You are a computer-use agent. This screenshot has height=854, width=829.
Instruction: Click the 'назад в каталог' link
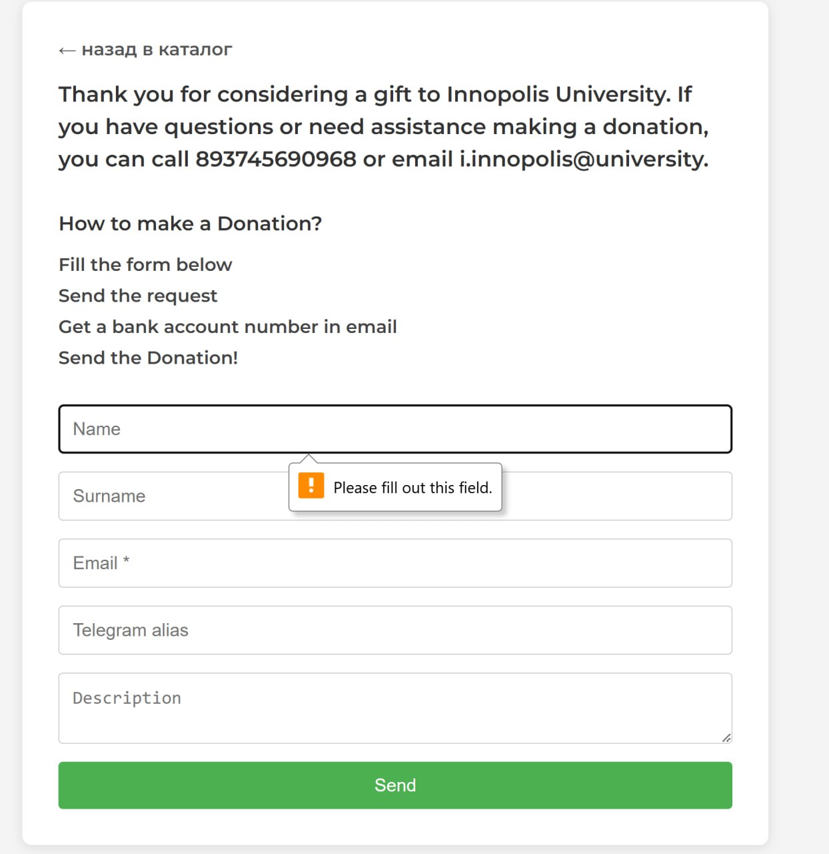(157, 49)
